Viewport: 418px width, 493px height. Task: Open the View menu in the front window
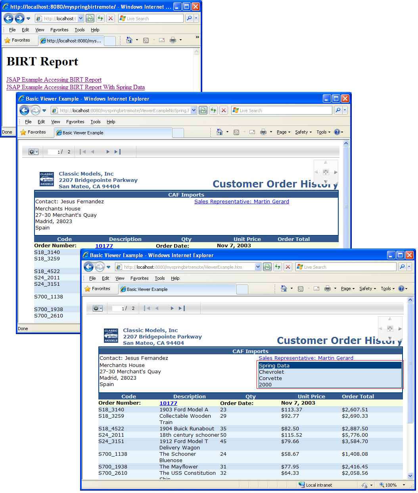point(120,278)
